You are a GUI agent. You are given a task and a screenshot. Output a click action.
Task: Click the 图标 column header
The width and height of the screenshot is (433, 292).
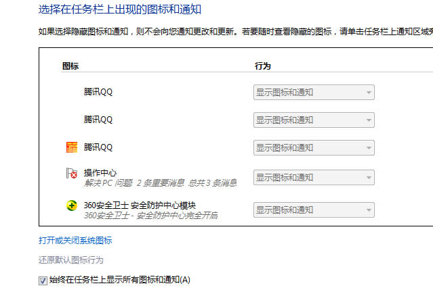pyautogui.click(x=70, y=66)
